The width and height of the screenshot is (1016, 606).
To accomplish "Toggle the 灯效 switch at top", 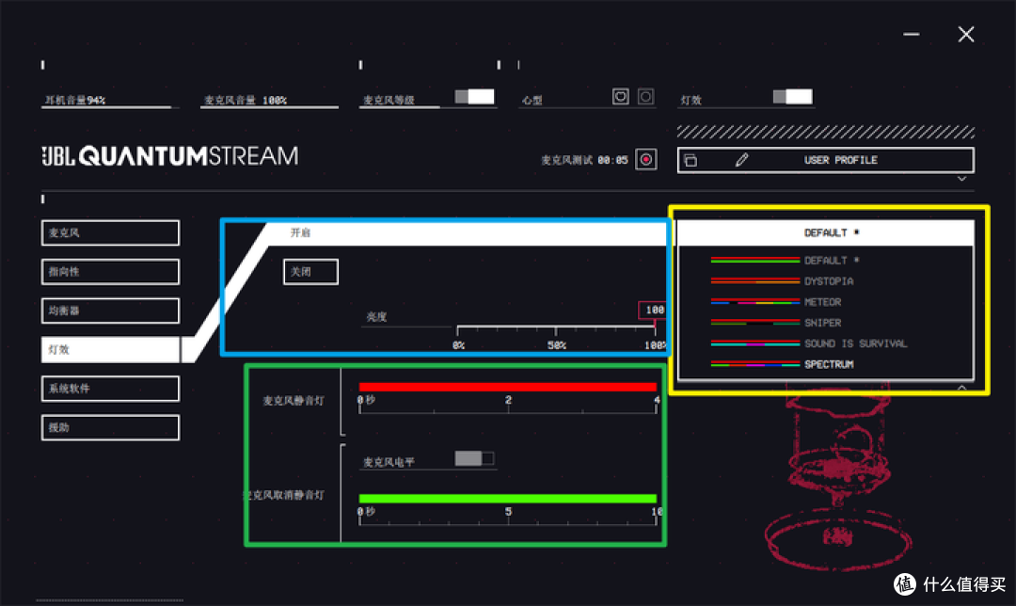I will 792,97.
